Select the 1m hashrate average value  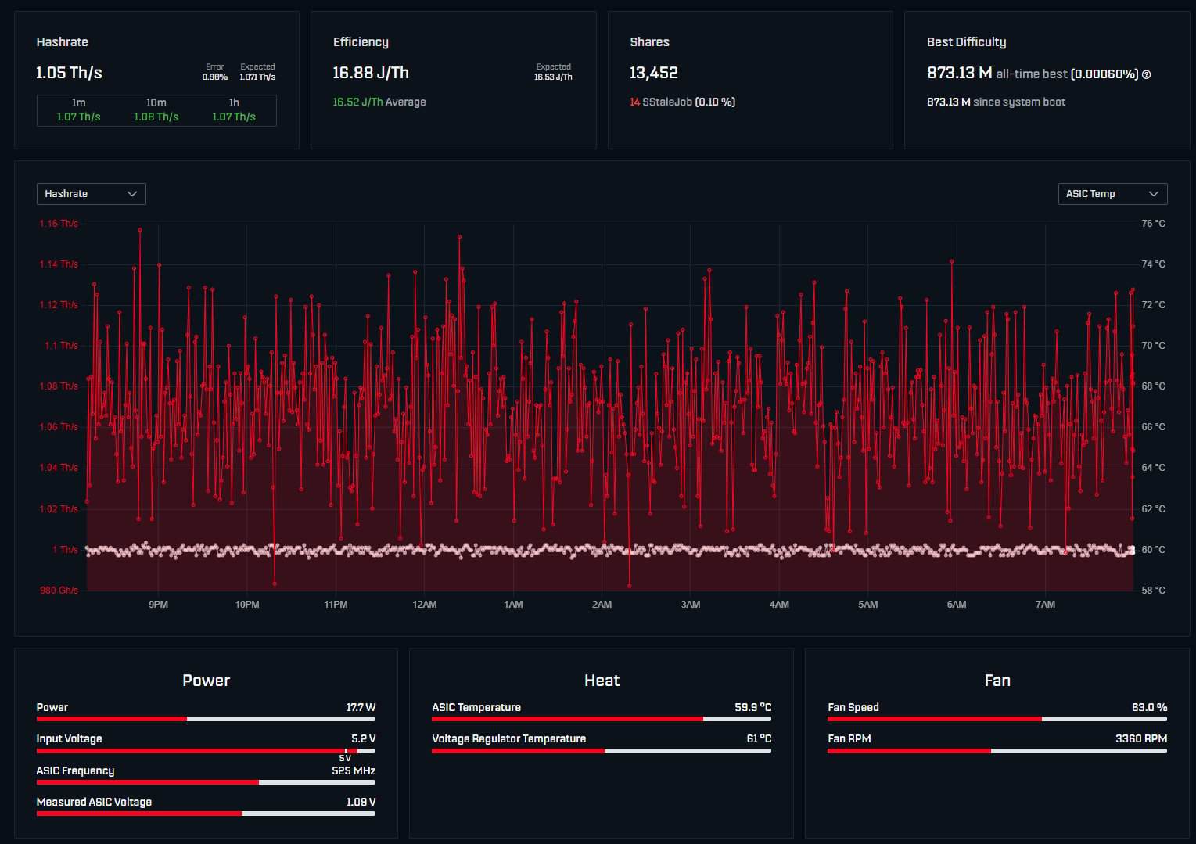78,117
